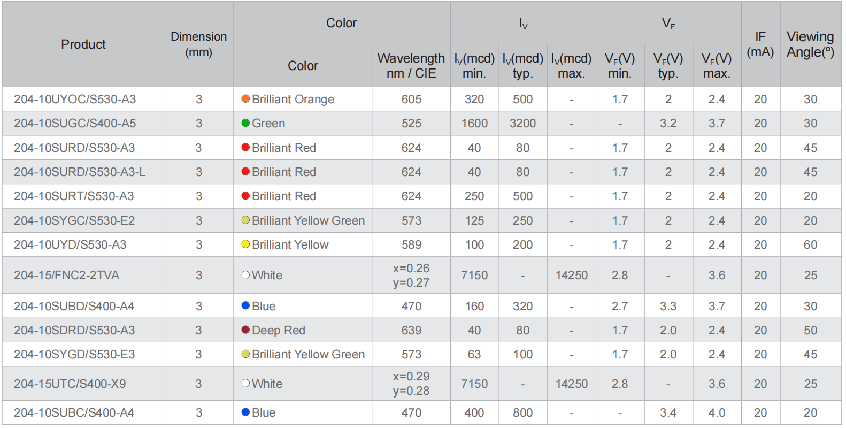
Task: Click the blue dot in the 204-10SUBD/S400-A4 row
Action: pos(245,305)
